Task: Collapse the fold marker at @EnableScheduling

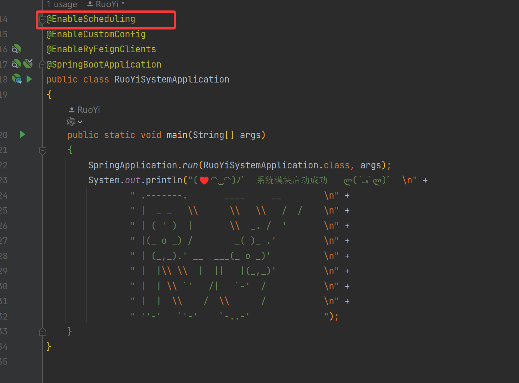Action: (x=43, y=19)
